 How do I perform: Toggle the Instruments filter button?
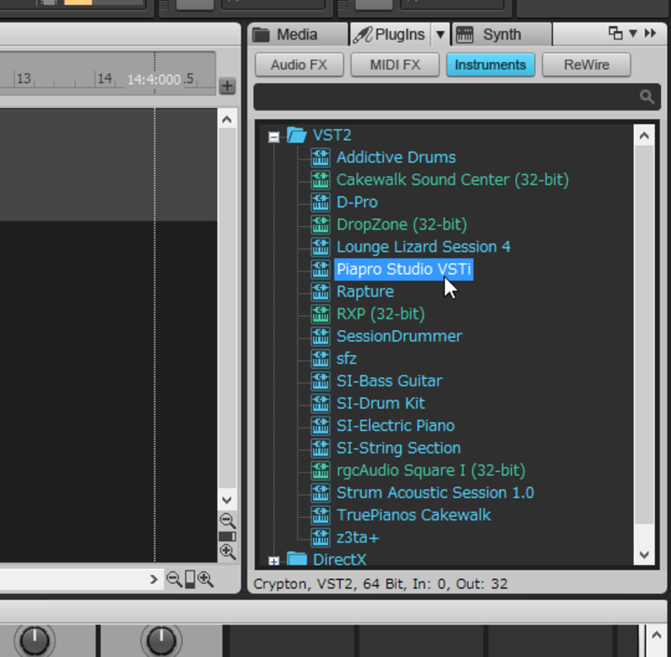point(491,65)
